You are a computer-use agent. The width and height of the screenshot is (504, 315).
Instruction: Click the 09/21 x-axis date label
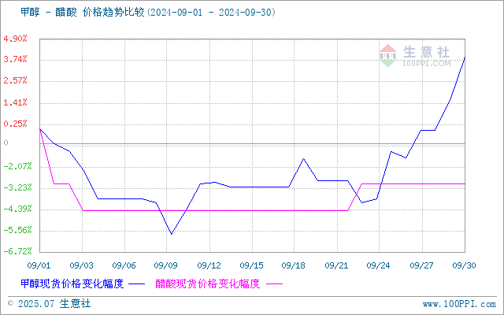click(x=337, y=265)
